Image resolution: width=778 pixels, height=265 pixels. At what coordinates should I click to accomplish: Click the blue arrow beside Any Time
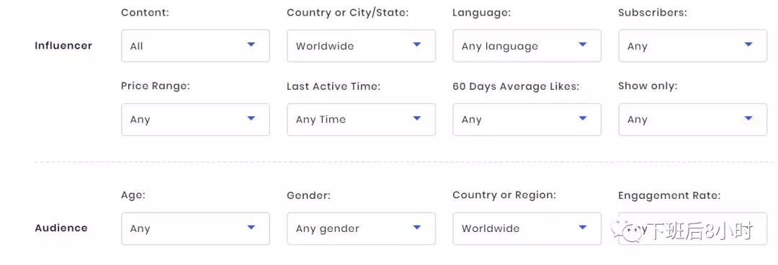coord(417,118)
